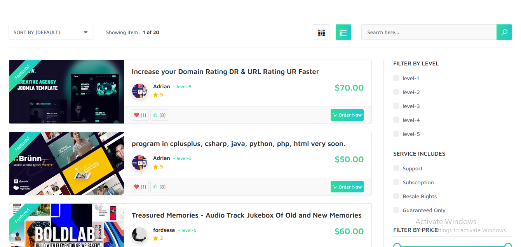The image size is (521, 247).
Task: Open the Brünn featured service thumbnail
Action: click(x=66, y=163)
